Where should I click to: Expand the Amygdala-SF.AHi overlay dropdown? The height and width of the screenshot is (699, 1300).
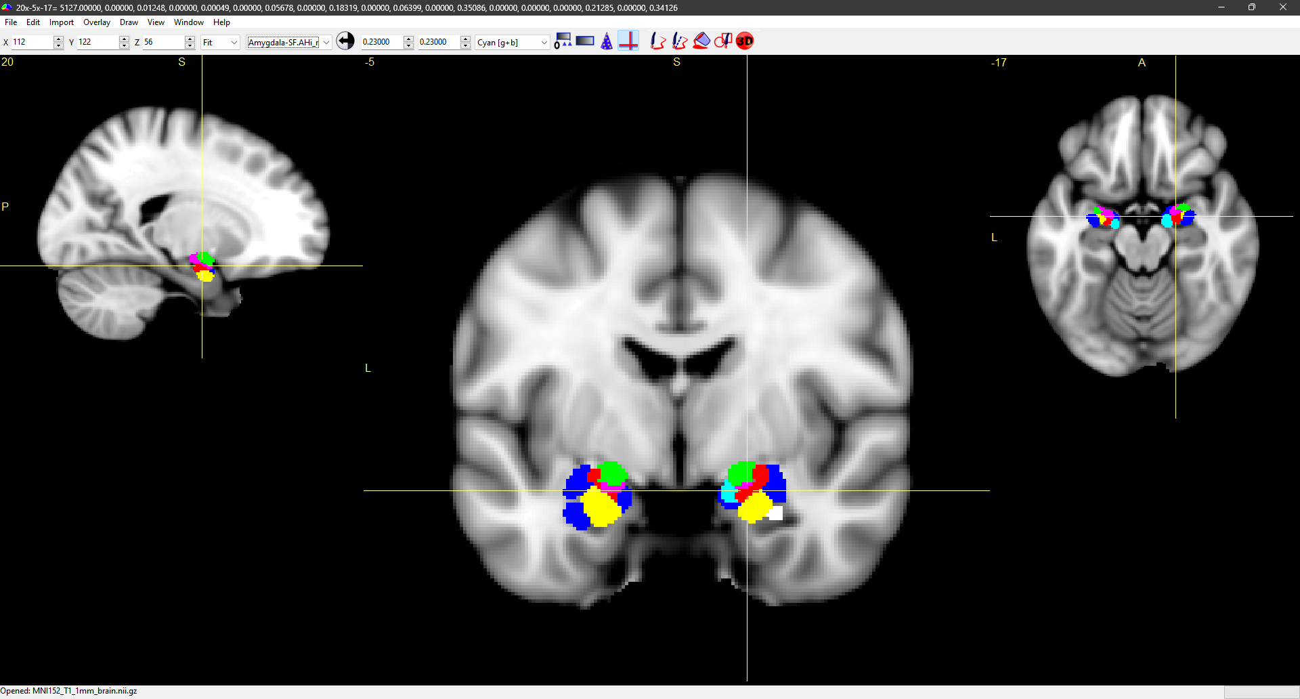click(326, 42)
